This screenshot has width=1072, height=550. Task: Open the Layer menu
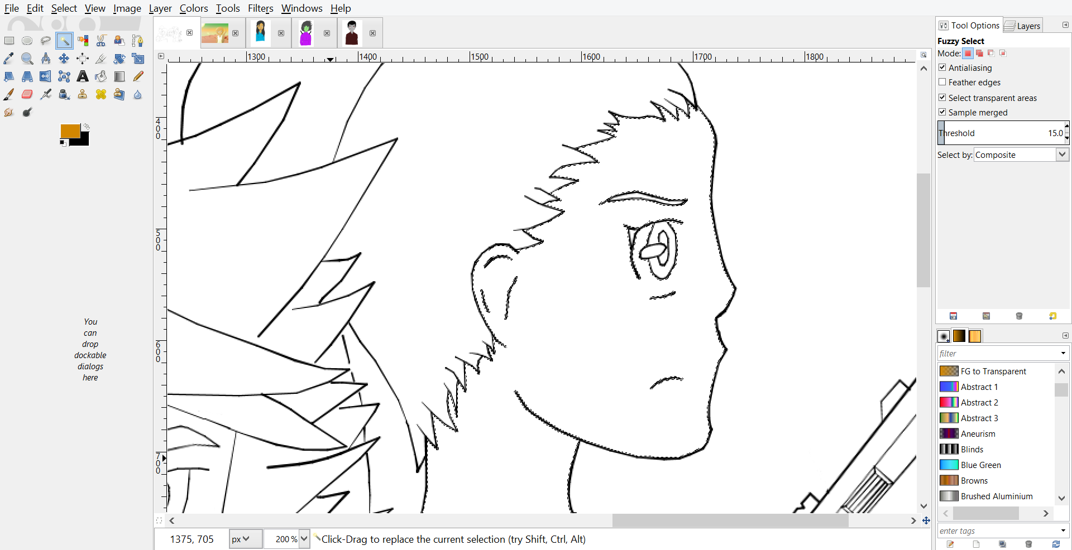click(160, 8)
